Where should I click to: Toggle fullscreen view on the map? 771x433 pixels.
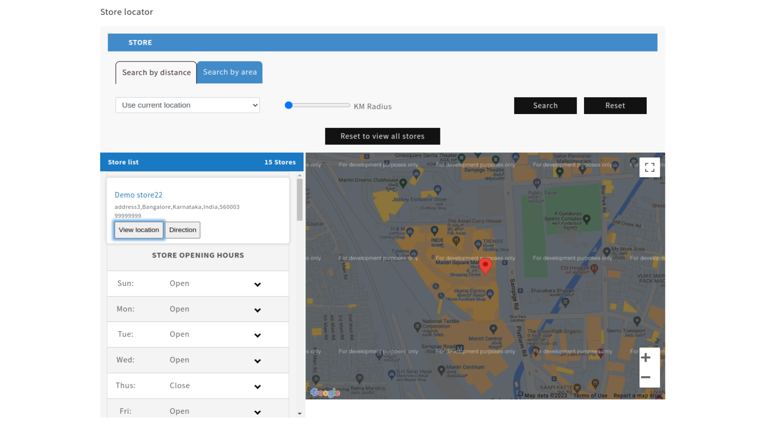point(649,167)
